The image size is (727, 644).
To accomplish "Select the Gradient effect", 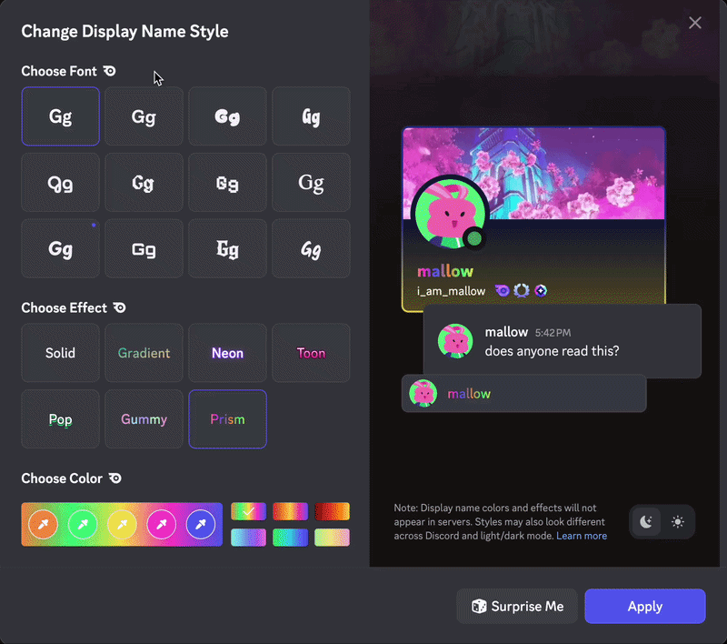I will tap(144, 353).
